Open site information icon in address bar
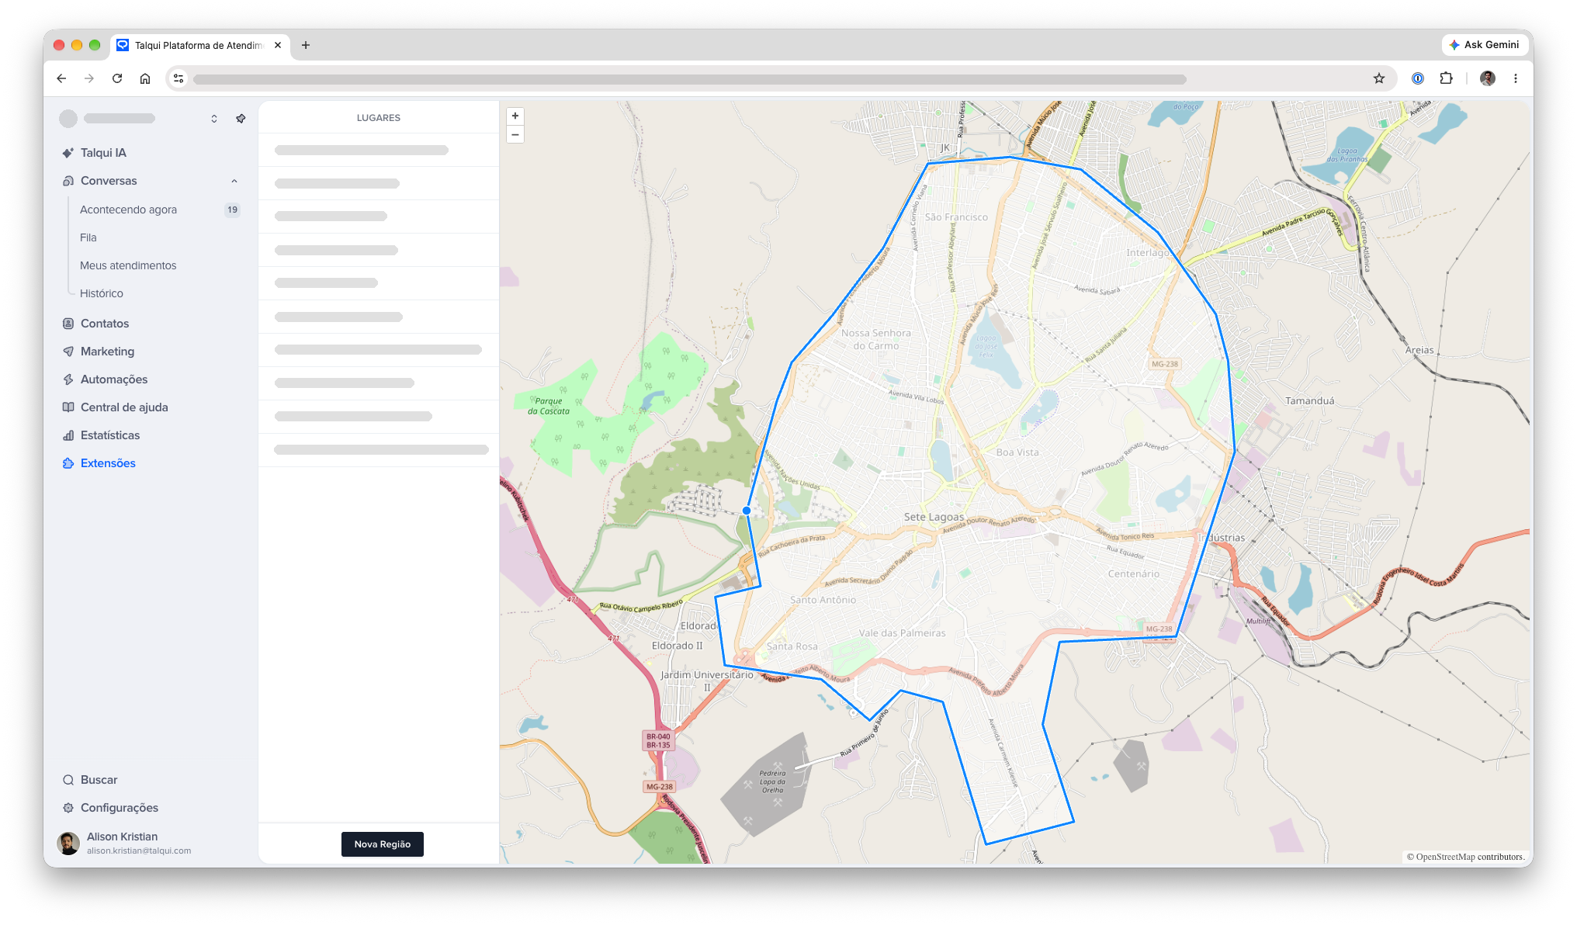Viewport: 1577px width, 925px height. coord(178,78)
